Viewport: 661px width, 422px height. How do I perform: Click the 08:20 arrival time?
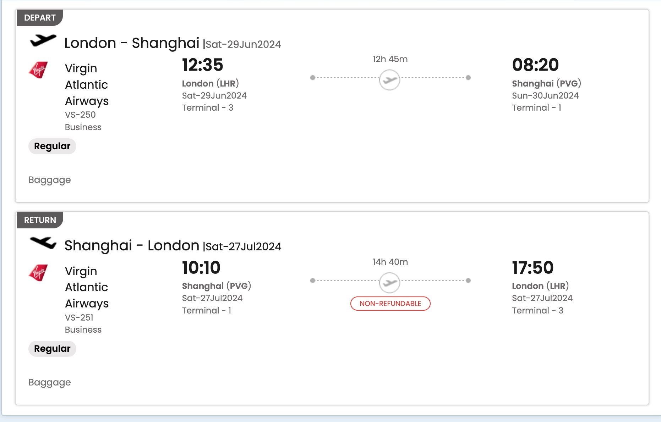[x=535, y=65]
